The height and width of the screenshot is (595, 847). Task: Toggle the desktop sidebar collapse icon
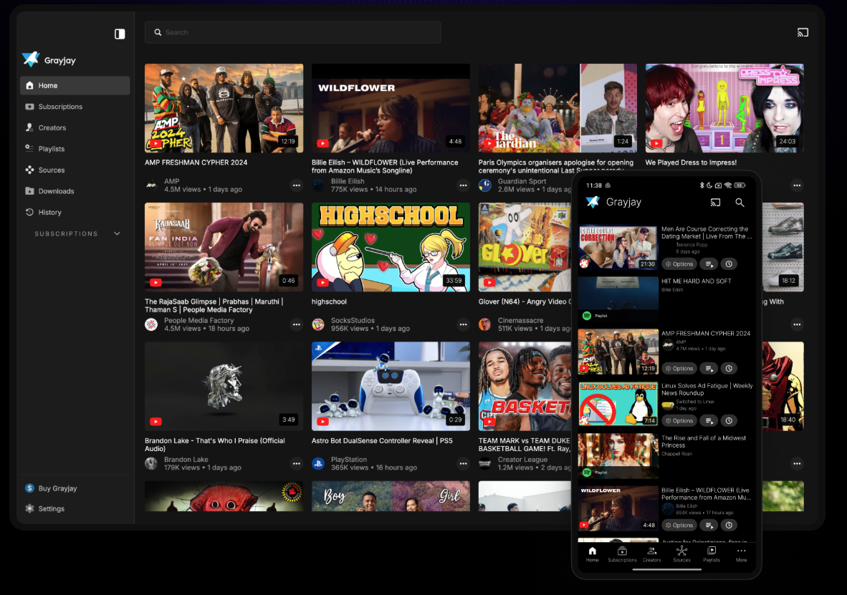coord(120,34)
